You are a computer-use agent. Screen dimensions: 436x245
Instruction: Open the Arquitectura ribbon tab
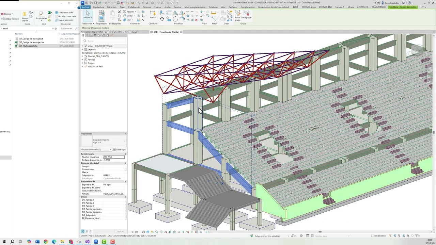[x=98, y=7]
